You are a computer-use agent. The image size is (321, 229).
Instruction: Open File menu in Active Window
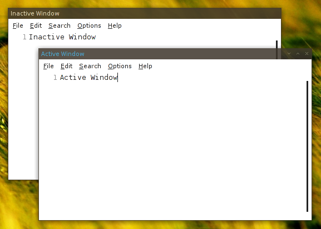click(48, 66)
